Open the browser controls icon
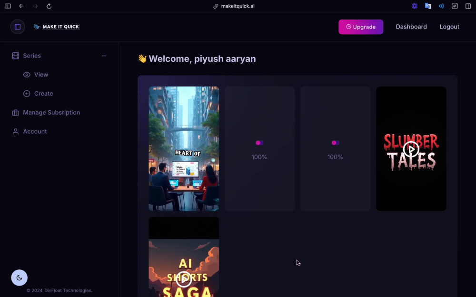This screenshot has height=297, width=476. coord(455,6)
